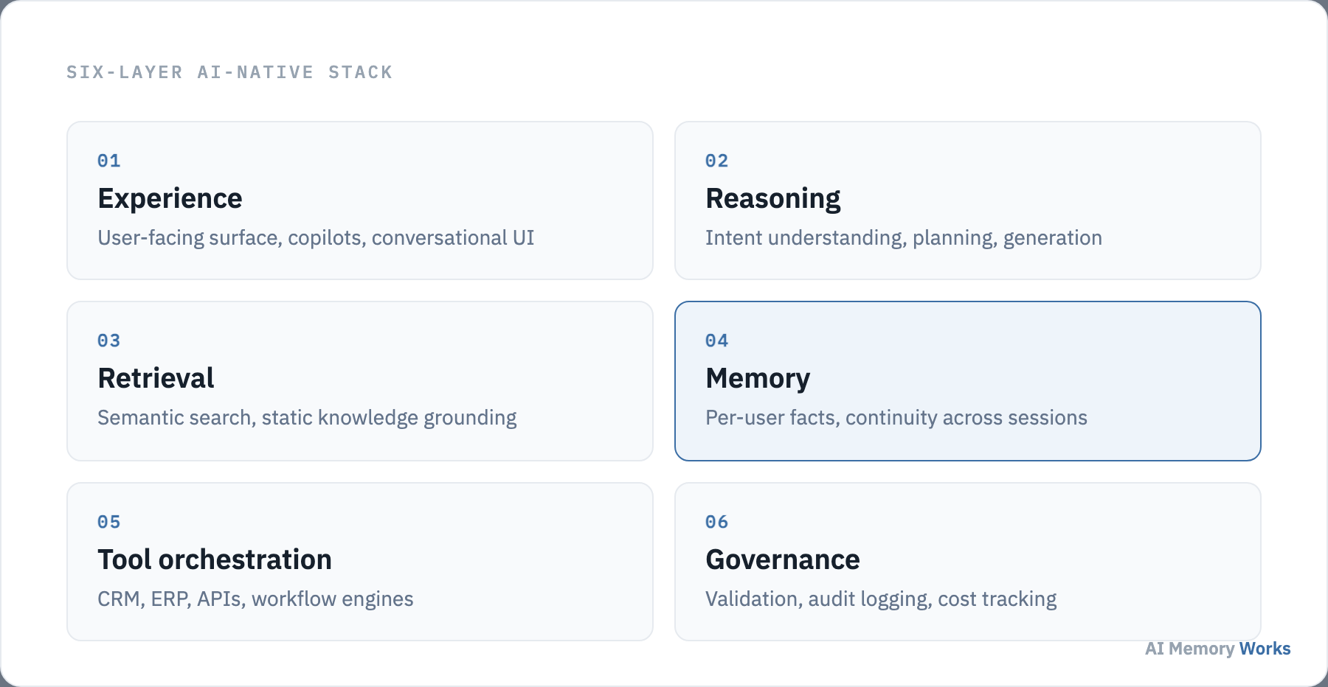This screenshot has height=687, width=1328.
Task: Click "User-facing surface, copilots, conversational UI" description
Action: 316,237
